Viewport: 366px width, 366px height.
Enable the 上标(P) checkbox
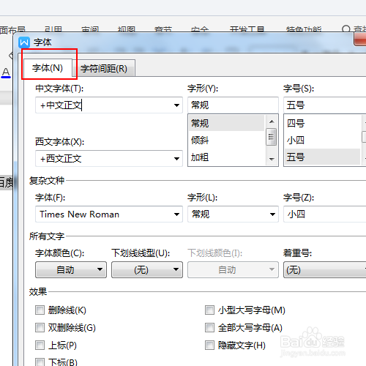40,345
